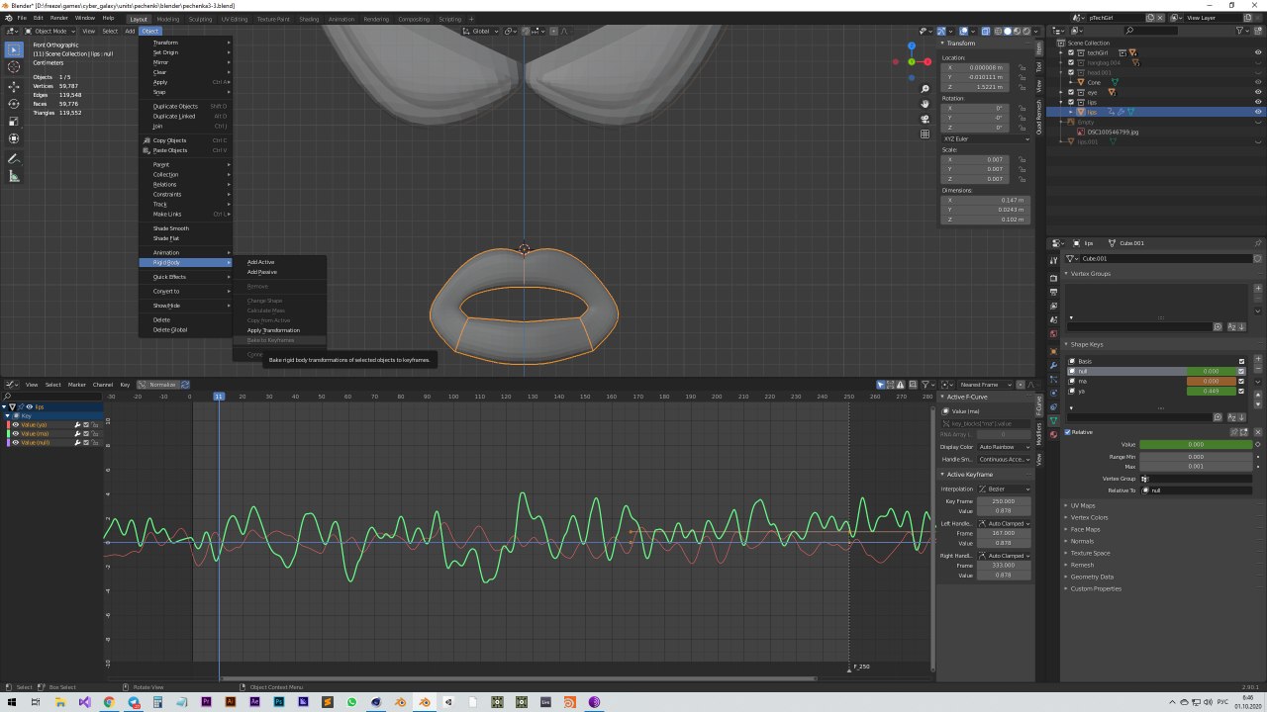Open the Sculpting workspace tab
The height and width of the screenshot is (712, 1267).
[x=200, y=19]
